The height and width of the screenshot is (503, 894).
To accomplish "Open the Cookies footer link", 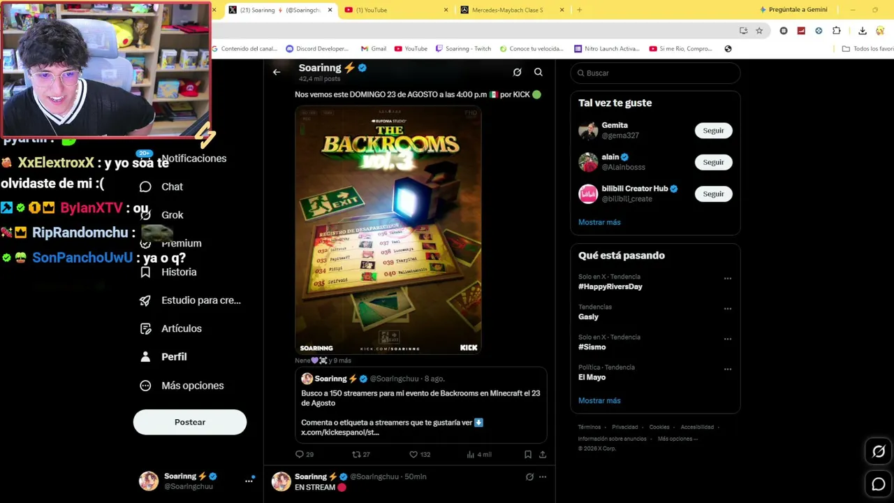I will (x=659, y=427).
